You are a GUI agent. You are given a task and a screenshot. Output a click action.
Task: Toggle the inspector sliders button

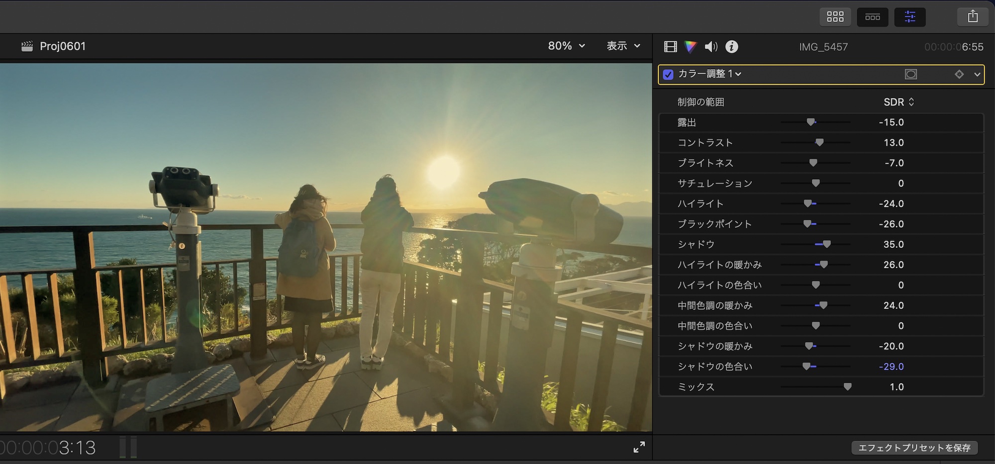click(x=910, y=17)
